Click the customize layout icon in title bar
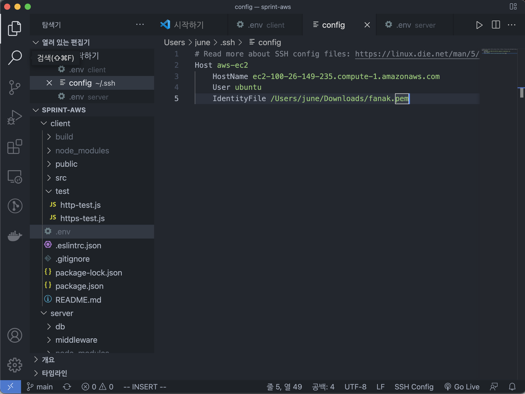The image size is (525, 394). pos(513,7)
